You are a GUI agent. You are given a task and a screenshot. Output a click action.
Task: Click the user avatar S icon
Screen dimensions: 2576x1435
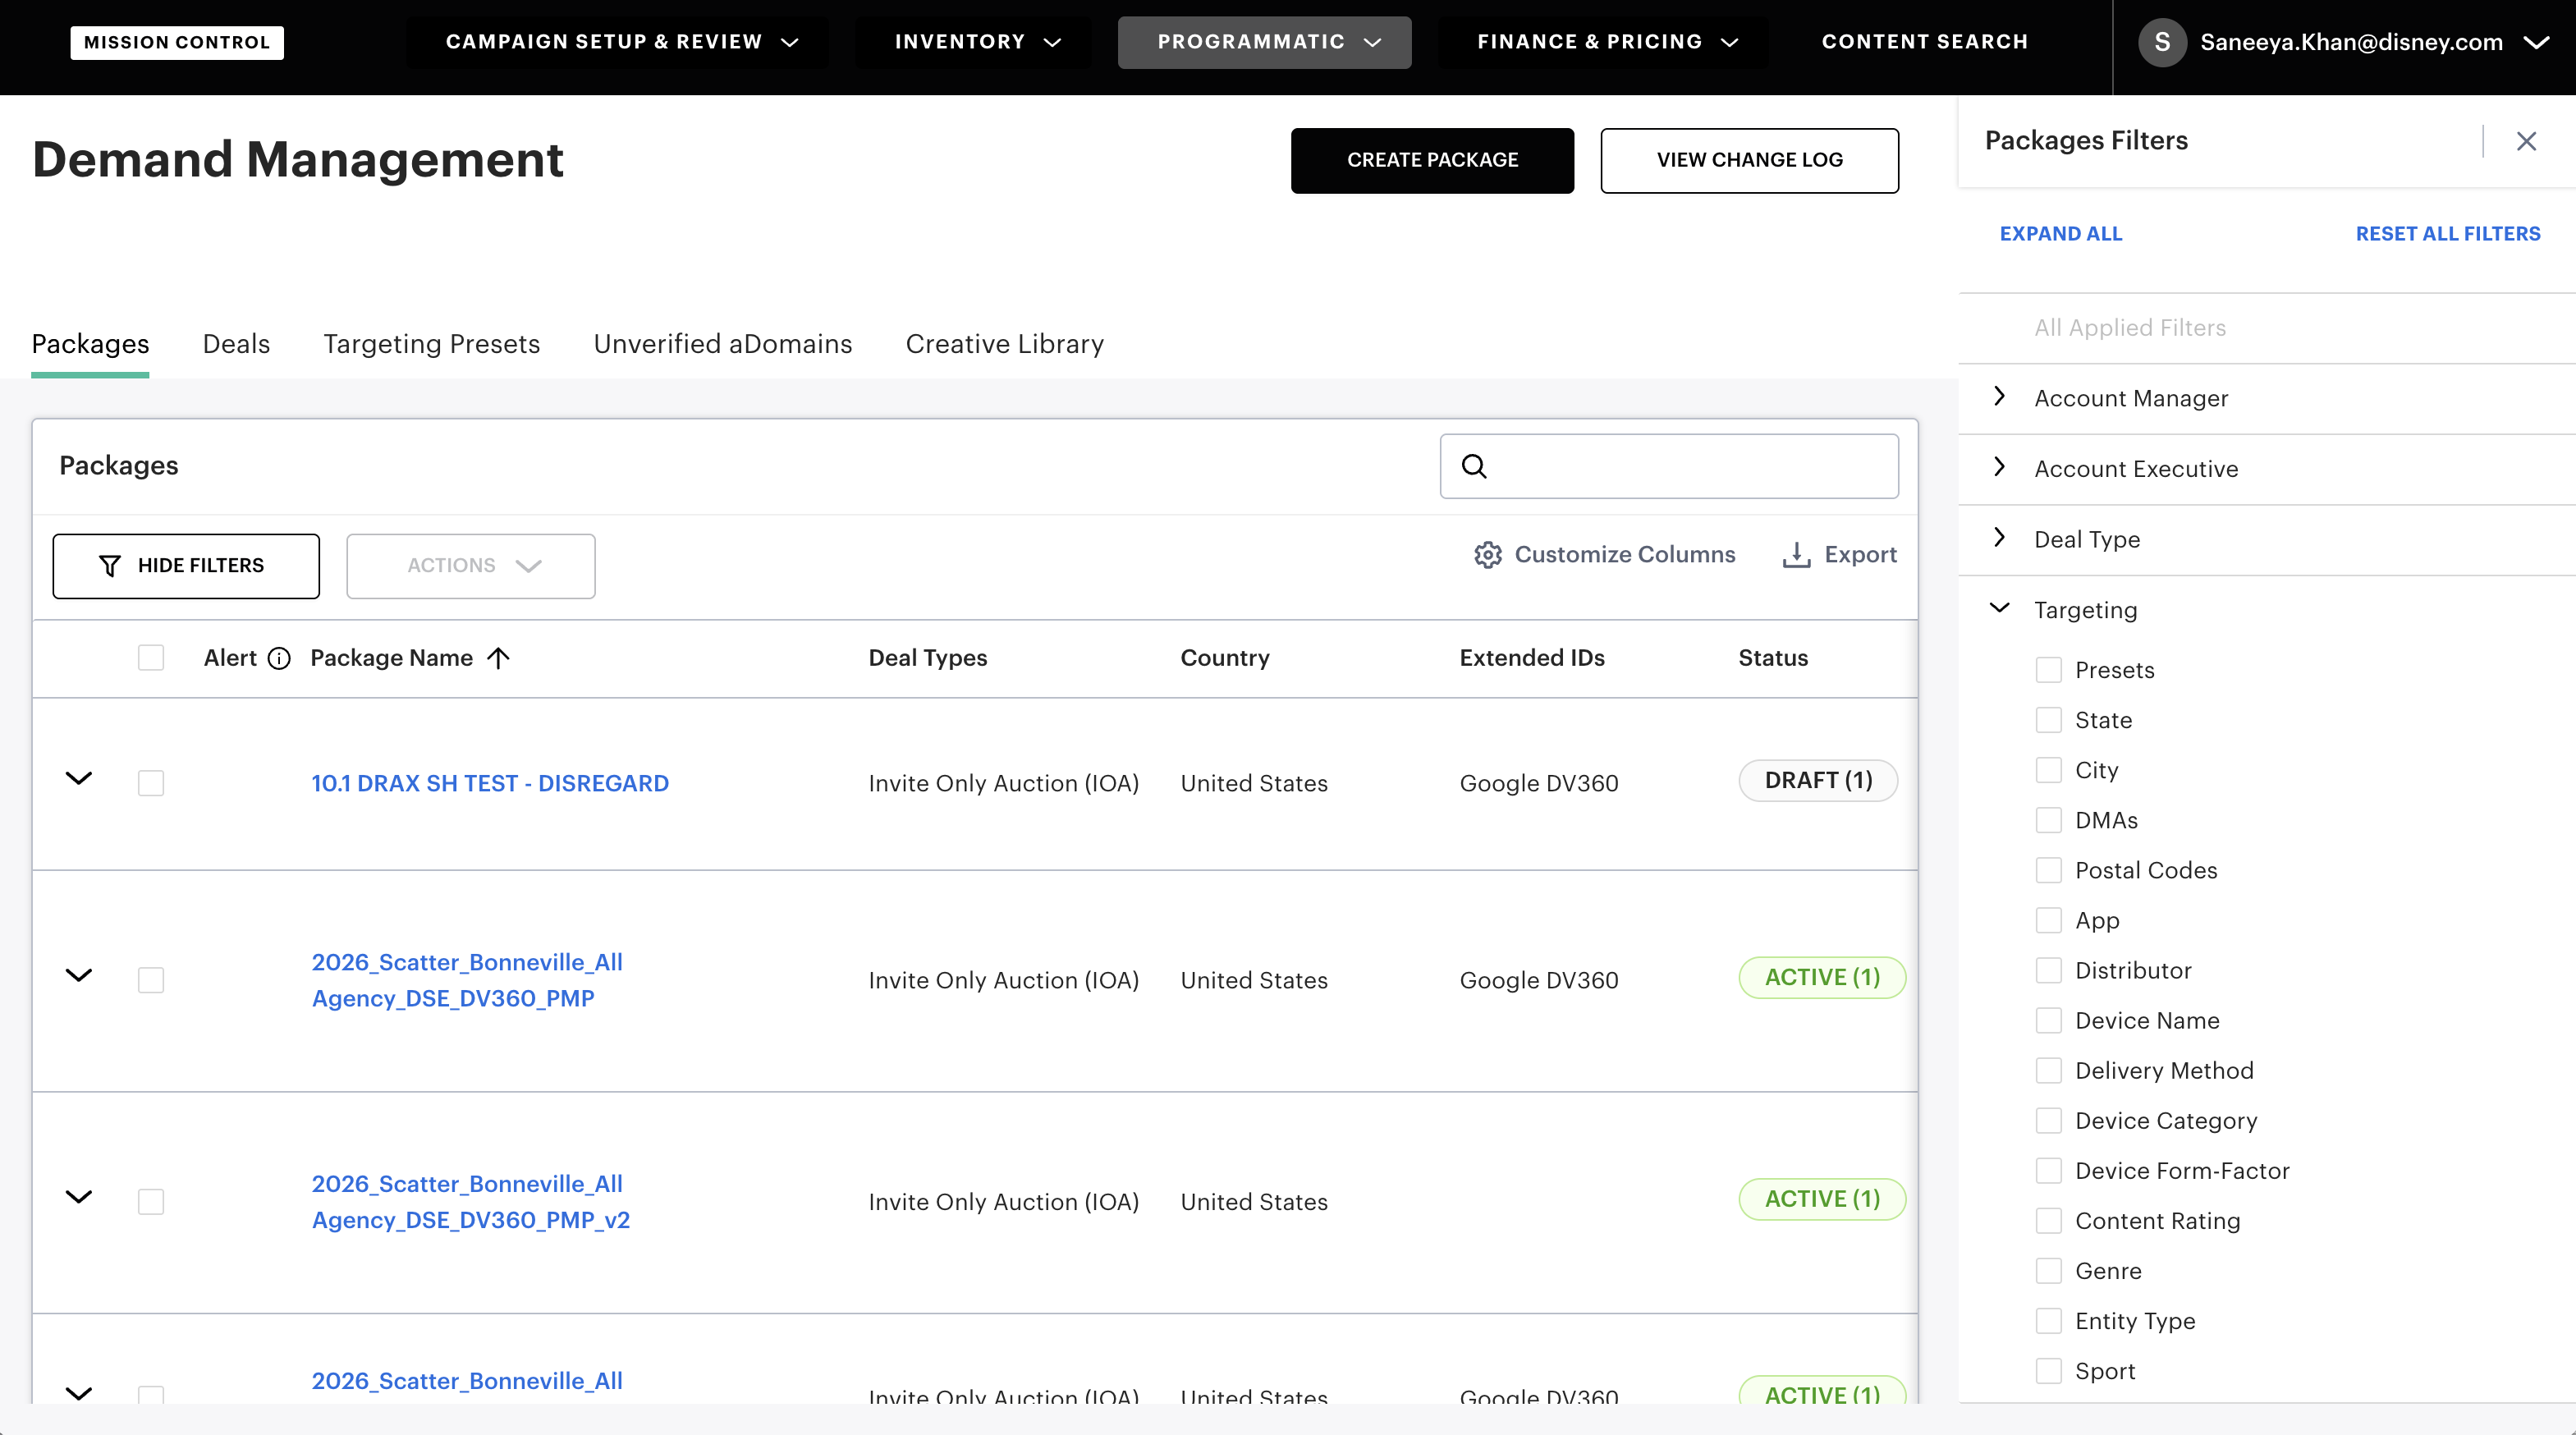pos(2162,42)
